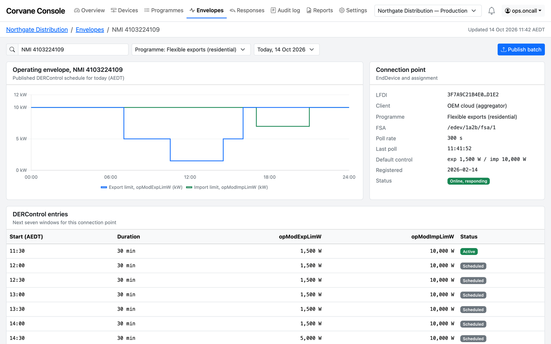Click the Audit log journal icon
This screenshot has width=551, height=344.
tap(273, 10)
